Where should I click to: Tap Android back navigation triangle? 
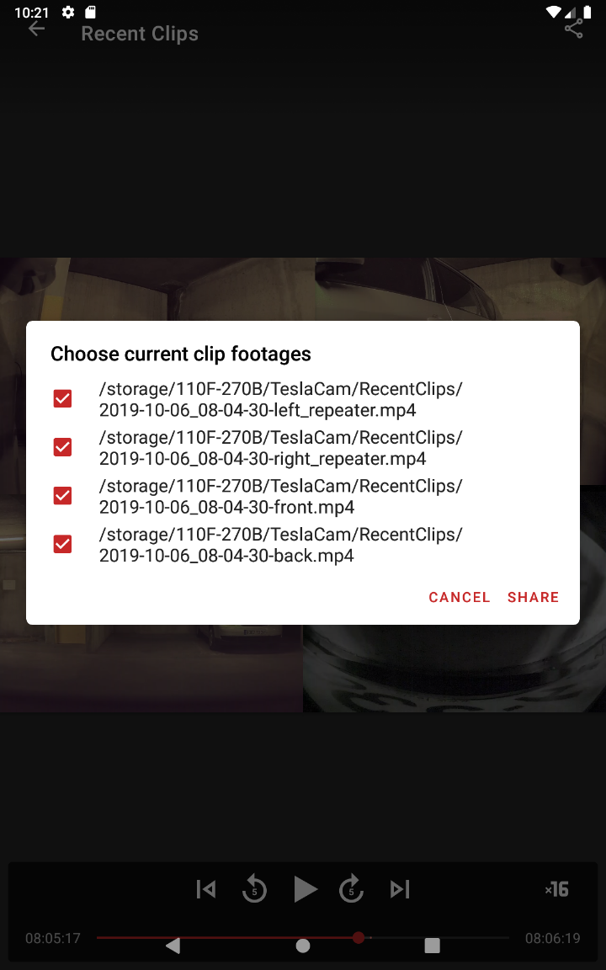(173, 946)
